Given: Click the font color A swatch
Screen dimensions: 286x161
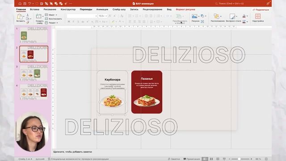Looking at the screenshot, I should pos(120,21).
